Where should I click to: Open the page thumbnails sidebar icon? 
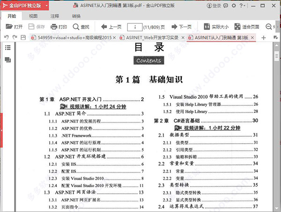coord(7,59)
